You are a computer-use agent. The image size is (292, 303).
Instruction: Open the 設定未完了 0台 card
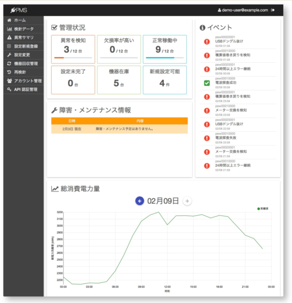(73, 80)
